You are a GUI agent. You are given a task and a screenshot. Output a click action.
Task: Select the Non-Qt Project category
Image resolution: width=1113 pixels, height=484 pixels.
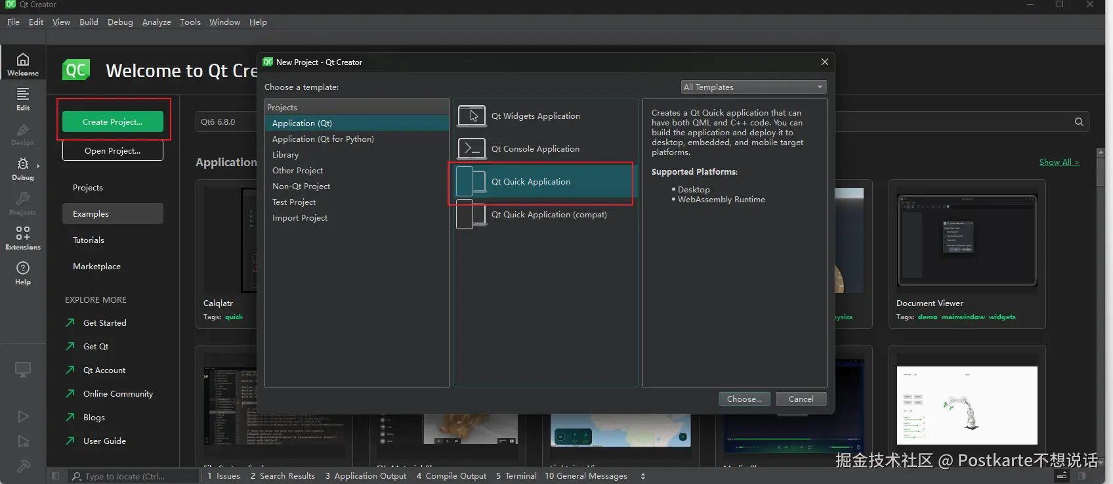click(x=356, y=186)
